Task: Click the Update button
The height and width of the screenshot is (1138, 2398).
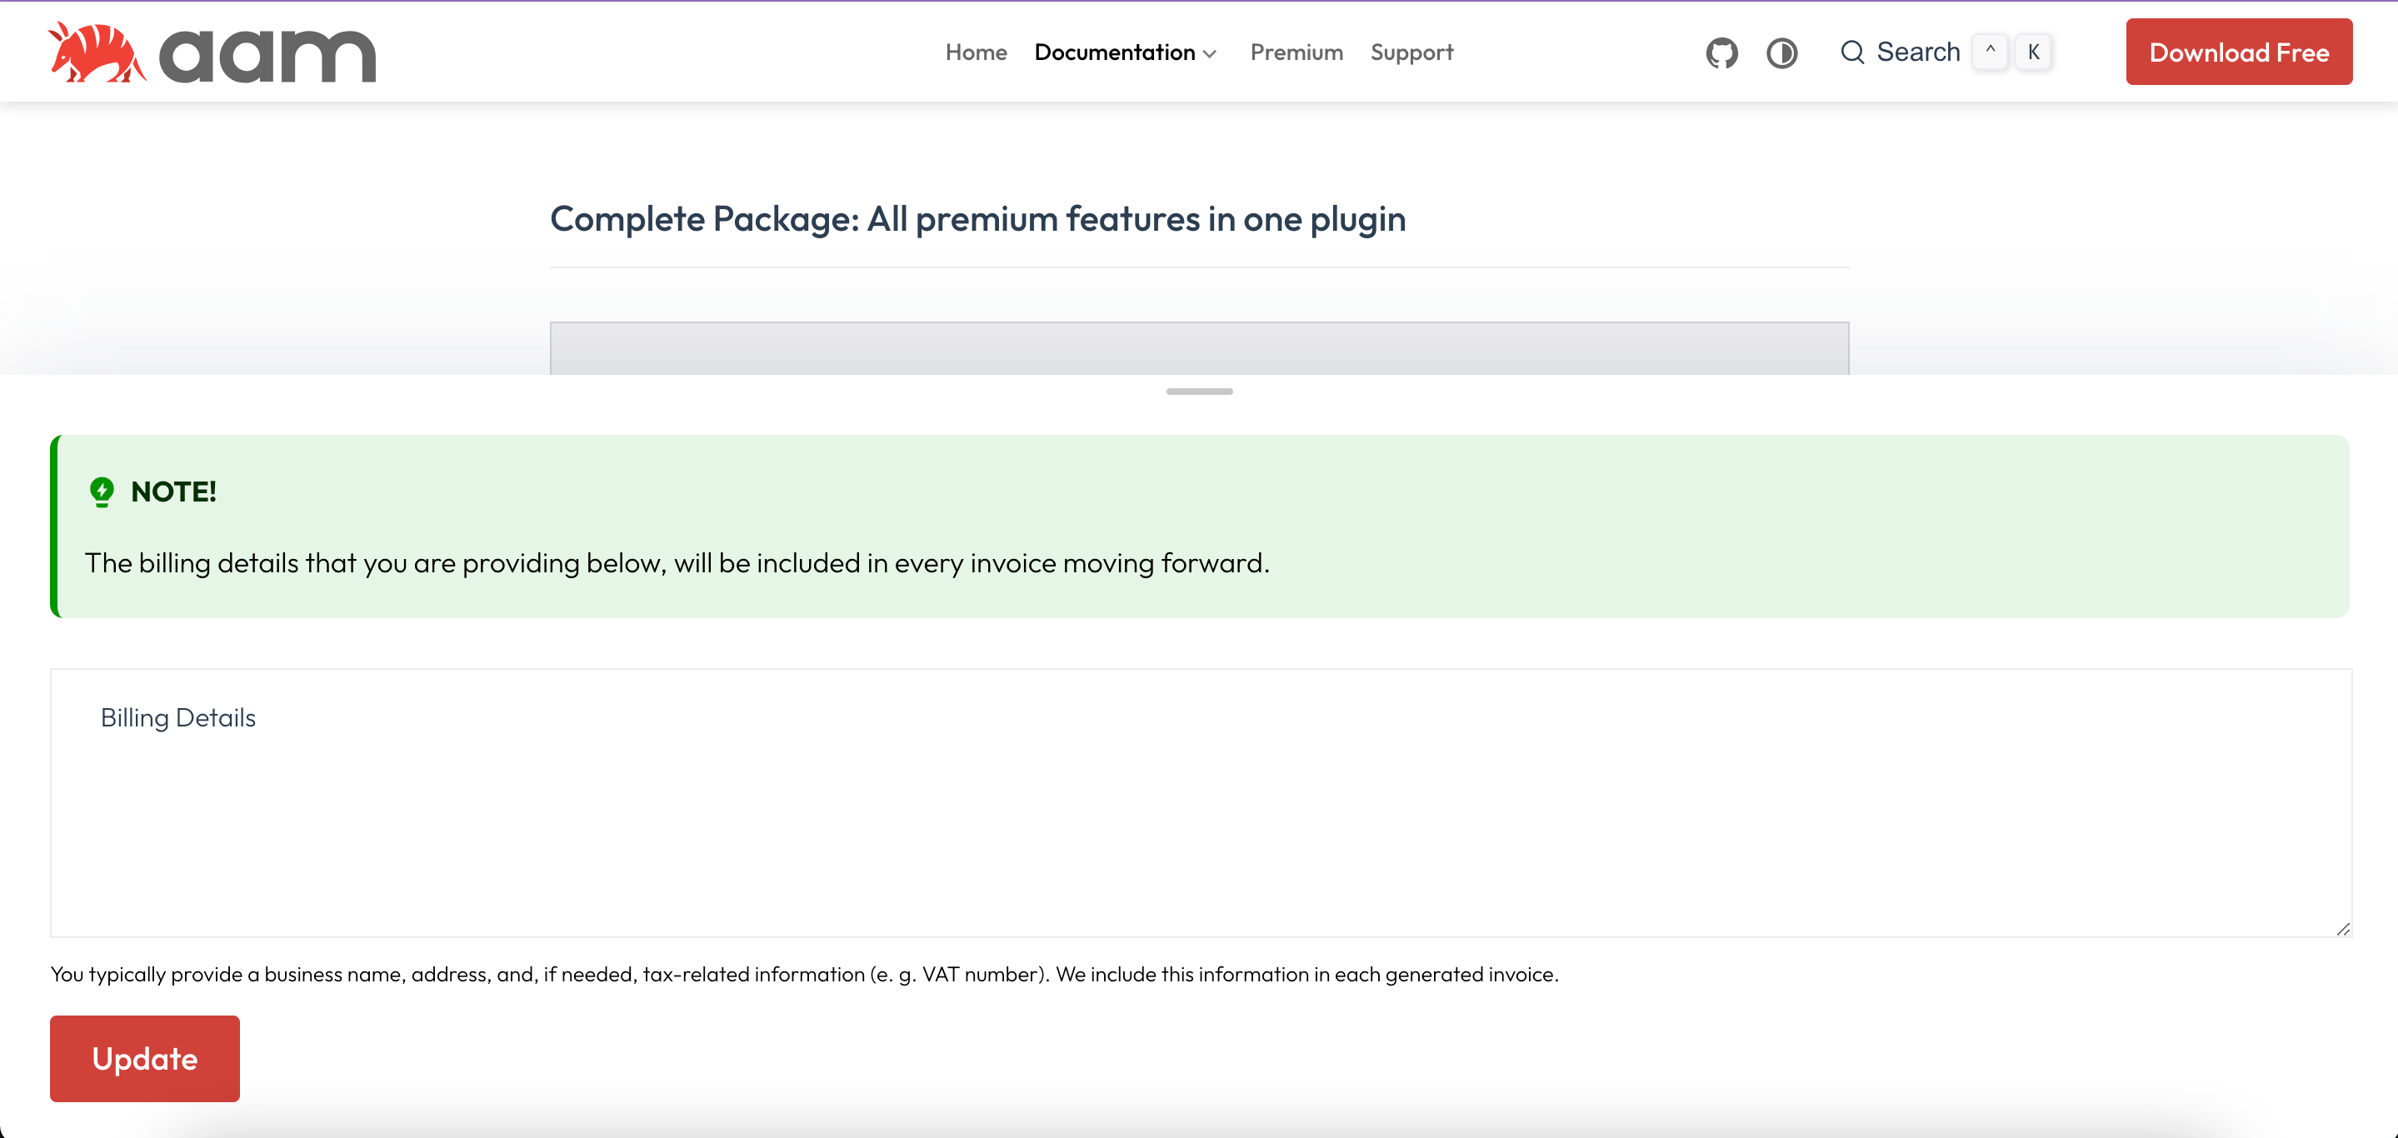Action: [x=144, y=1058]
